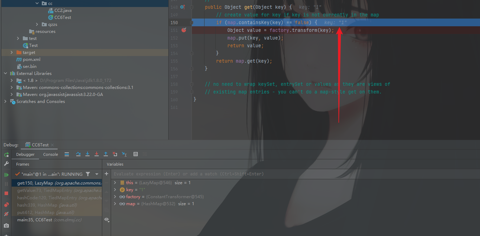
Task: Expand the JDK 1.8 library node
Action: (x=12, y=81)
